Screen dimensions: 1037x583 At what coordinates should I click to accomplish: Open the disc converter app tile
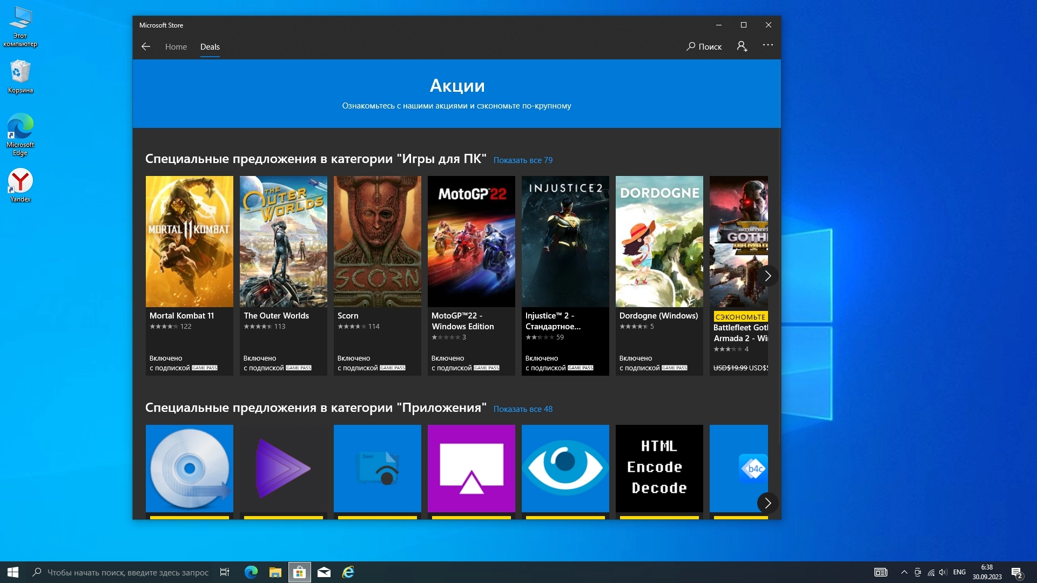(189, 468)
